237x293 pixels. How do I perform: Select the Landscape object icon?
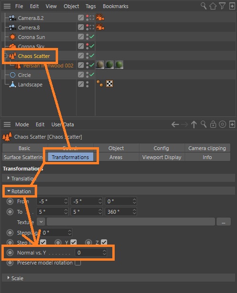(x=12, y=85)
